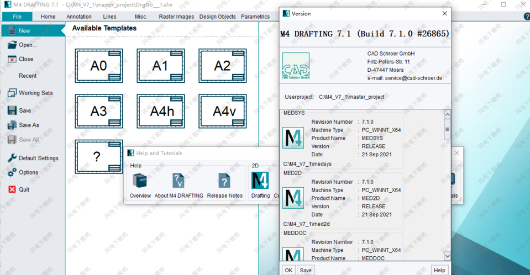Open the Misc. tab
The width and height of the screenshot is (530, 275).
[x=140, y=17]
